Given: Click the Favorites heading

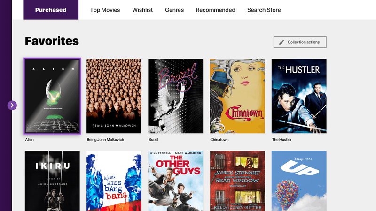Looking at the screenshot, I should point(52,41).
